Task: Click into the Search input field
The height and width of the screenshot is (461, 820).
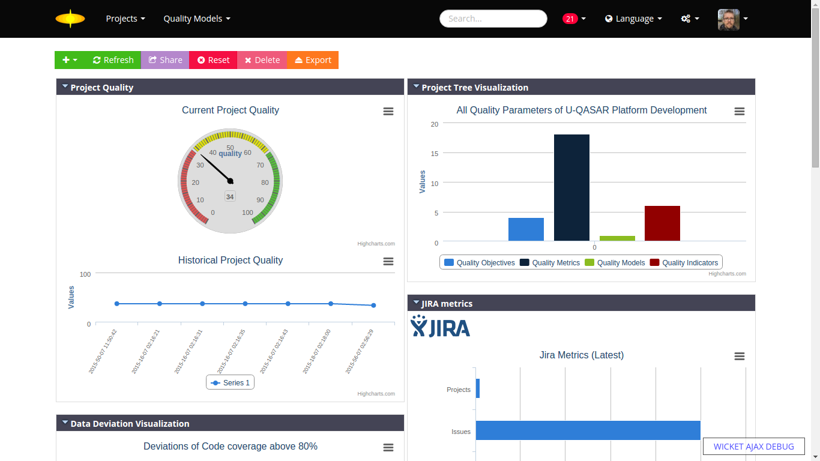Action: [493, 19]
